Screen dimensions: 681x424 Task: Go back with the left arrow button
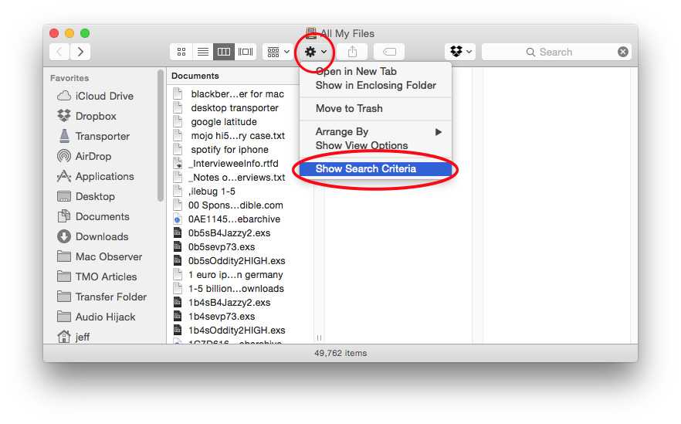59,52
